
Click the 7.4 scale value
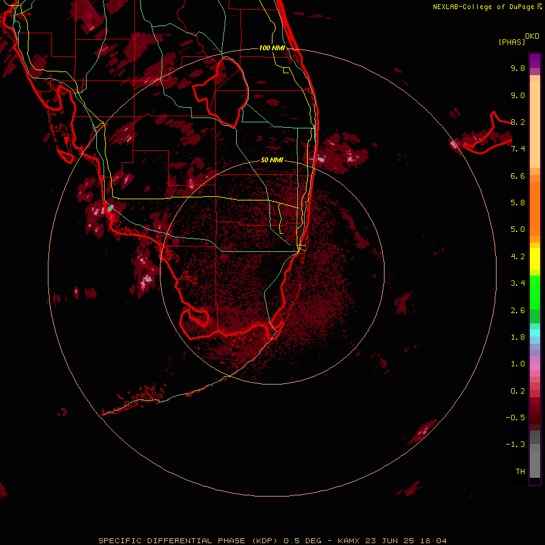[x=518, y=149]
